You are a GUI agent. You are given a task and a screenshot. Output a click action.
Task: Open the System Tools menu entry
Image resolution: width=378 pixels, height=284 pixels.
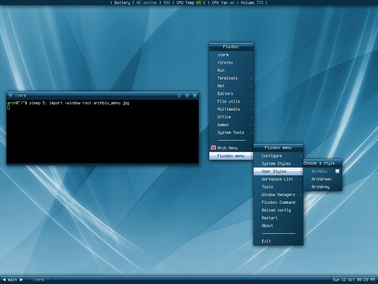231,132
